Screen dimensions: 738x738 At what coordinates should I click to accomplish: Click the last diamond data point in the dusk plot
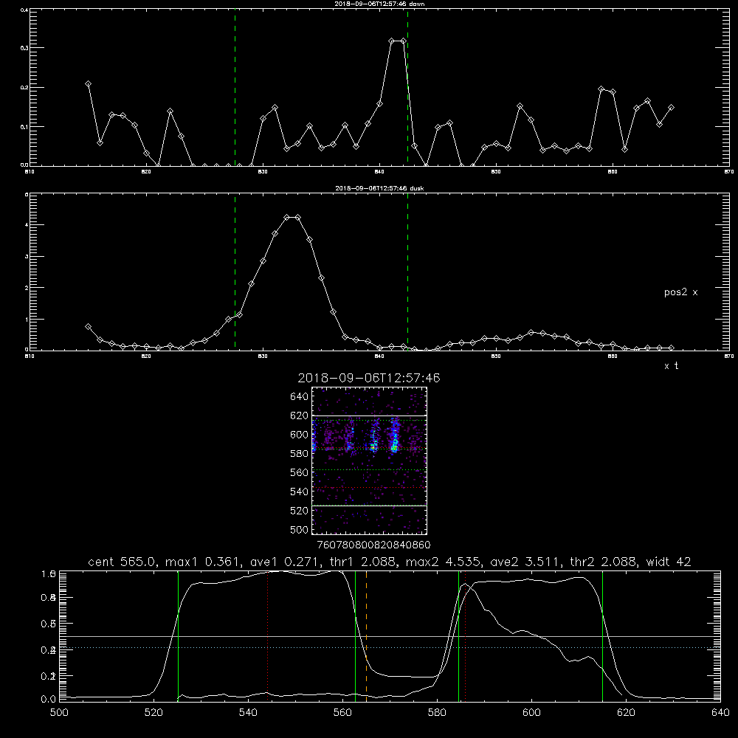(x=671, y=348)
